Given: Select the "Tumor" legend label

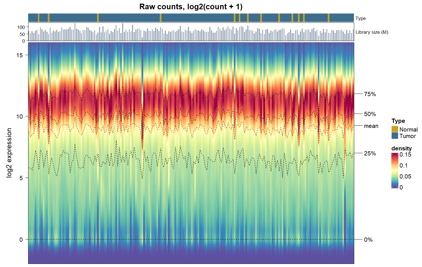Looking at the screenshot, I should tap(408, 136).
